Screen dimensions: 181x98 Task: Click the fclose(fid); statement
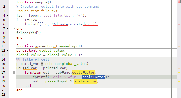click(x=29, y=33)
